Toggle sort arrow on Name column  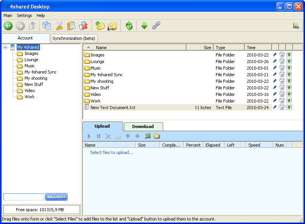click(x=88, y=48)
